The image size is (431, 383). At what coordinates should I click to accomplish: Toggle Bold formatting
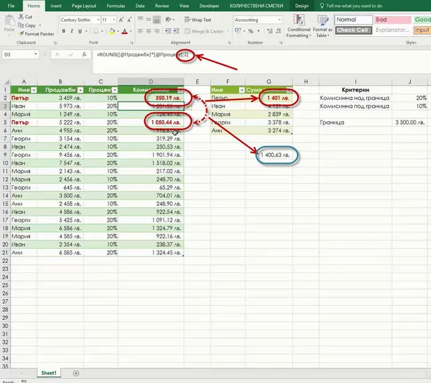click(63, 31)
